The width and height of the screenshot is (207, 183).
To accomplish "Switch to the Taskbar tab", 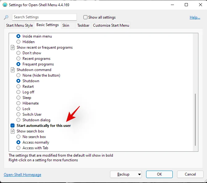I will (x=83, y=25).
